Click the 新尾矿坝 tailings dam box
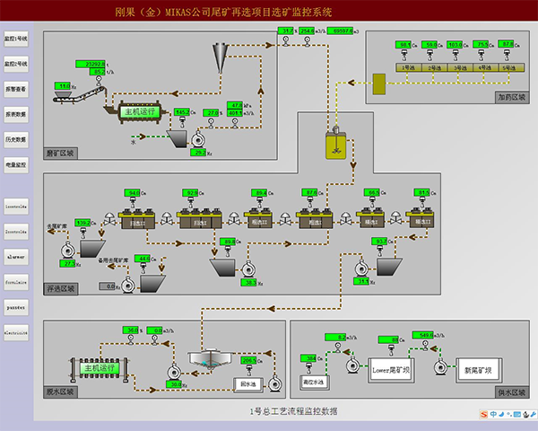The width and height of the screenshot is (538, 431). pyautogui.click(x=479, y=367)
